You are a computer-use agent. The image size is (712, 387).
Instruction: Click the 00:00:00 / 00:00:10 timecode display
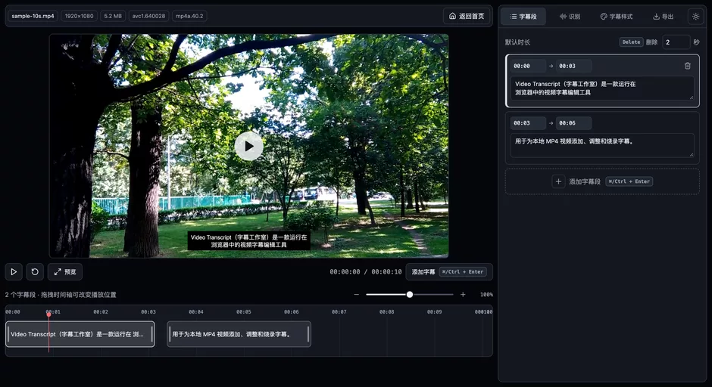(x=366, y=272)
